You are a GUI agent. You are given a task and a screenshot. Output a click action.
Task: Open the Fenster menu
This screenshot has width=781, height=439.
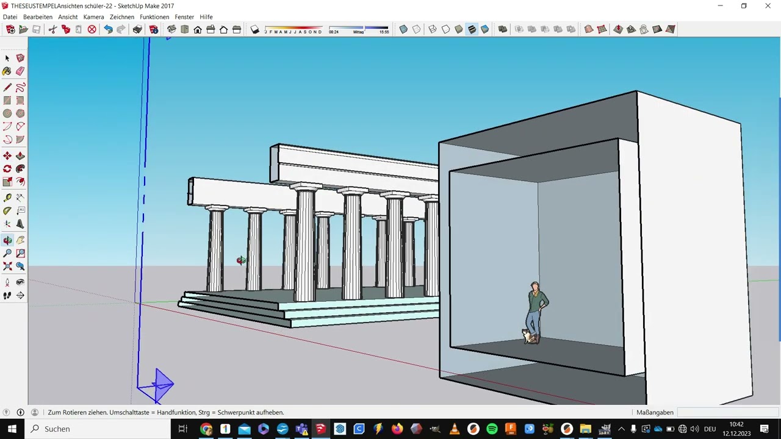click(x=184, y=17)
